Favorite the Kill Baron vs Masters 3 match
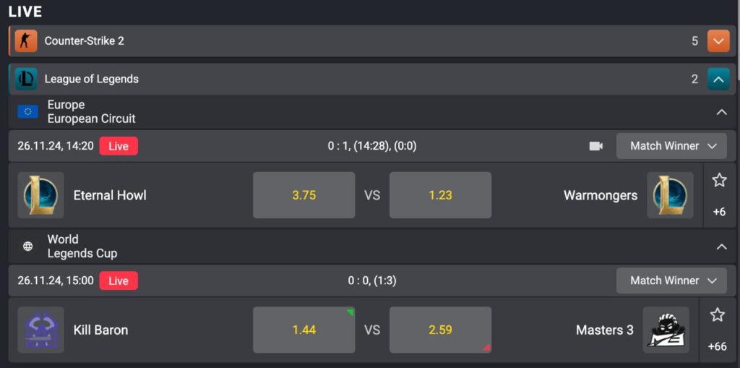The height and width of the screenshot is (368, 740). (717, 314)
